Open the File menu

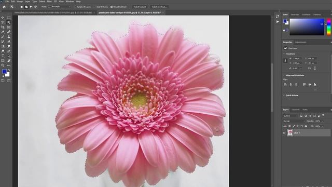[x=7, y=2]
